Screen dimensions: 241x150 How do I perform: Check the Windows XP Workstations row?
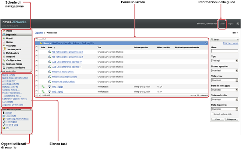coord(36,81)
